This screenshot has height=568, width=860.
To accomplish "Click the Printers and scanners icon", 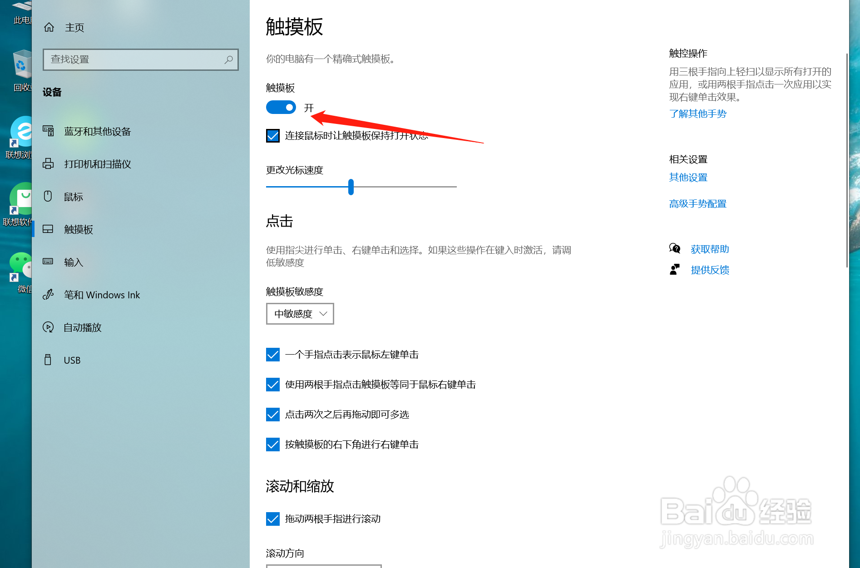I will pyautogui.click(x=49, y=164).
